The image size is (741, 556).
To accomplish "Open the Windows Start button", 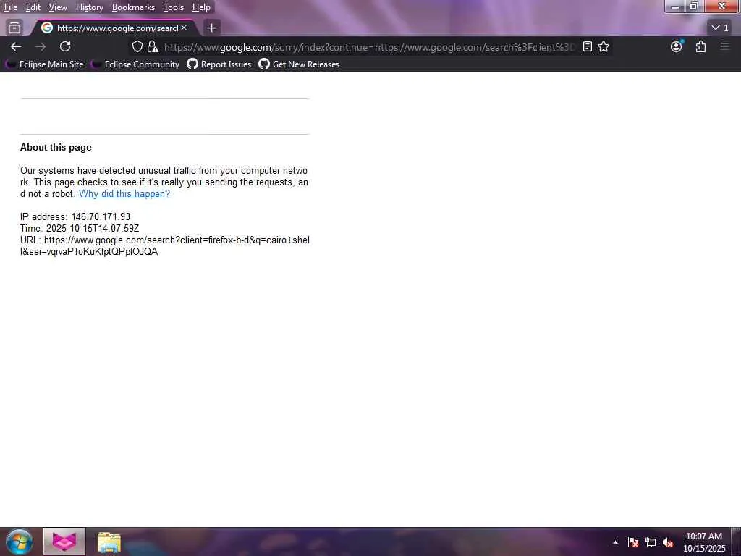I will click(x=19, y=542).
